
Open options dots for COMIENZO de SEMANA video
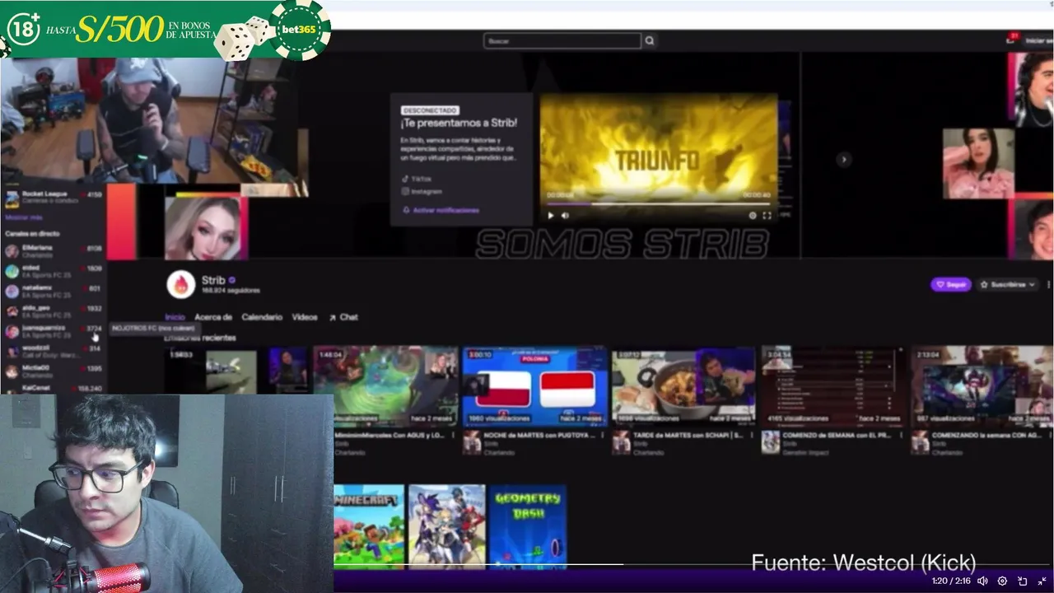pyautogui.click(x=900, y=436)
